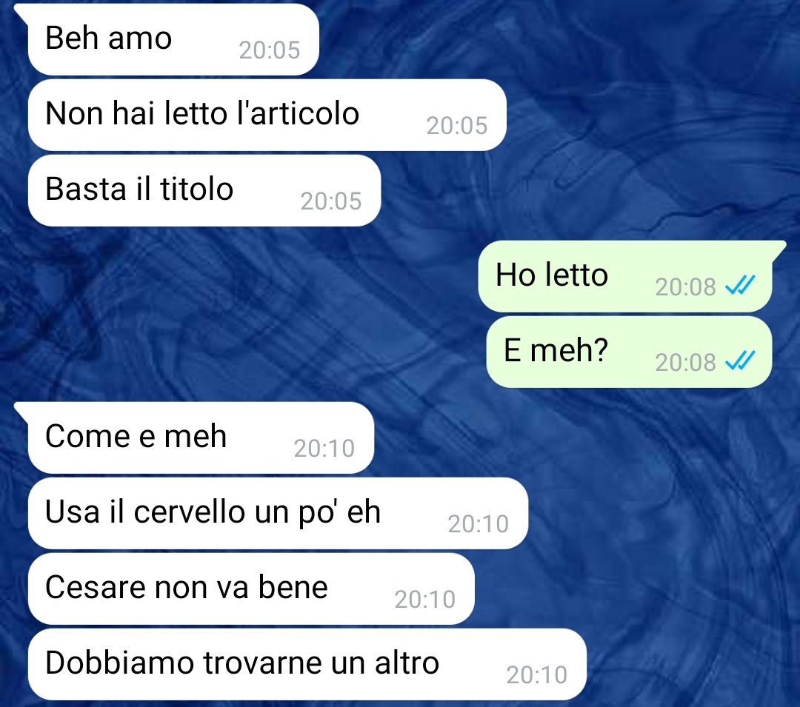Tap the sent "E meh?" message
This screenshot has height=707, width=800.
(629, 352)
